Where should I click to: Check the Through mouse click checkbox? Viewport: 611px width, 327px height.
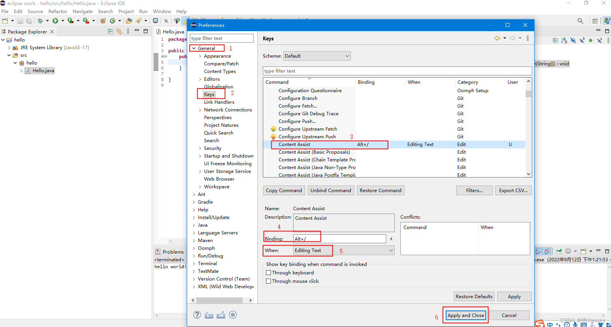tap(269, 281)
